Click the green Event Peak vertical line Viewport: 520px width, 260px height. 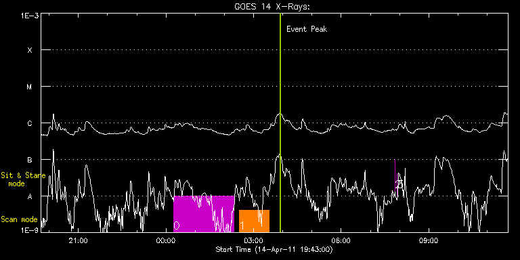click(x=280, y=123)
